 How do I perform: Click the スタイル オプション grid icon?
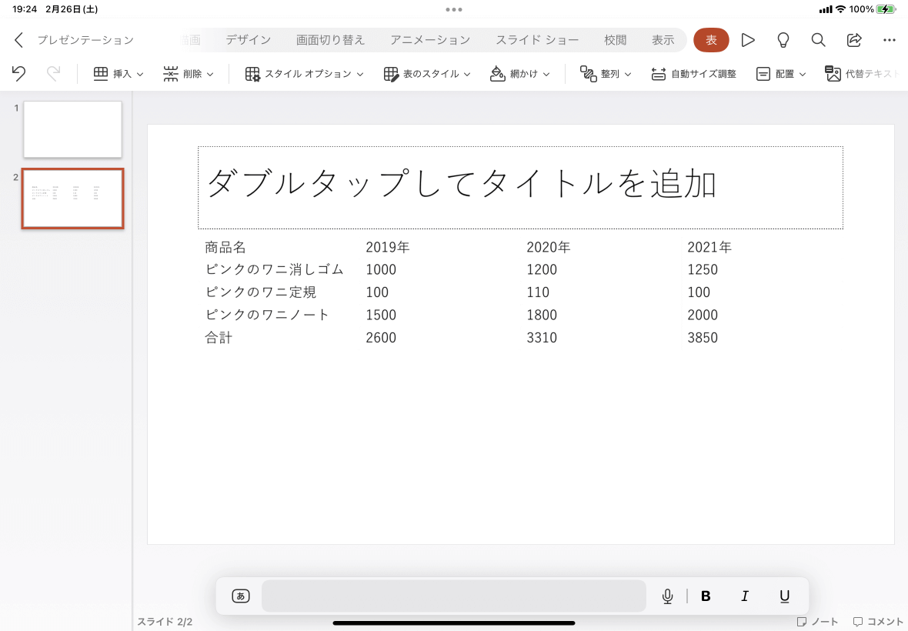(x=252, y=74)
